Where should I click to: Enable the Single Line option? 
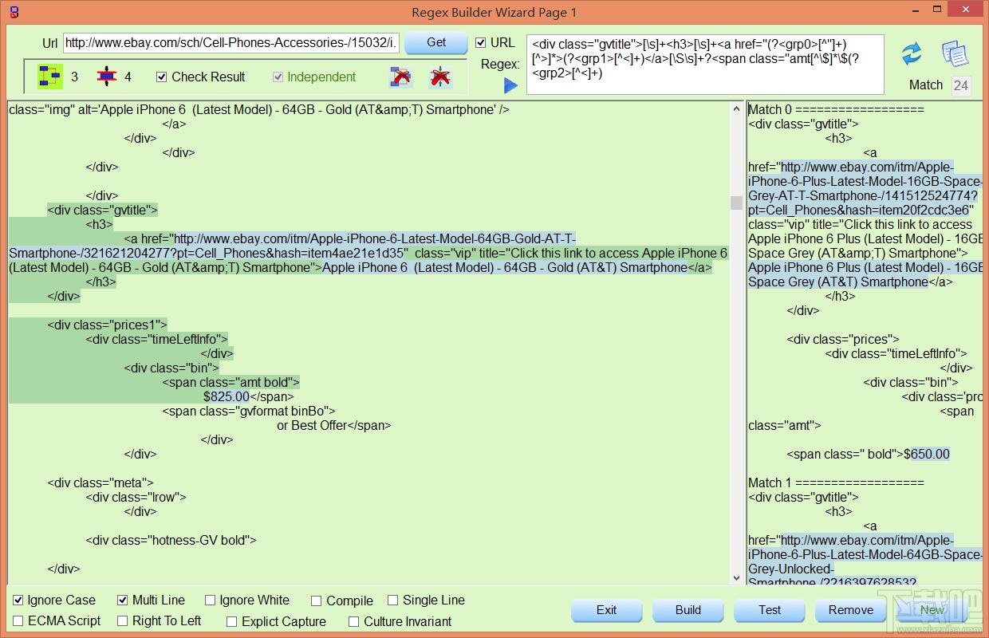point(393,600)
